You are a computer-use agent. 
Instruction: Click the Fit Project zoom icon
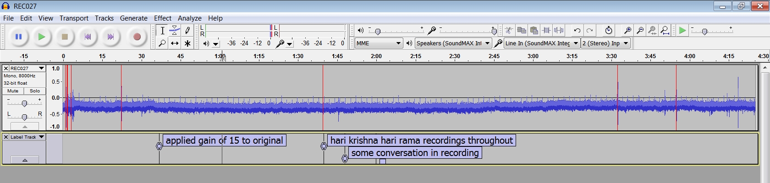click(x=665, y=31)
